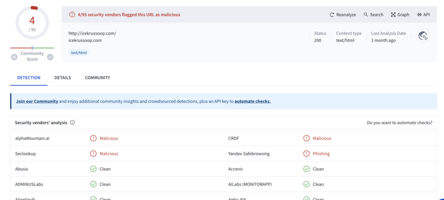Click the Abusix Clean check icon
The image size is (444, 200).
point(93,169)
